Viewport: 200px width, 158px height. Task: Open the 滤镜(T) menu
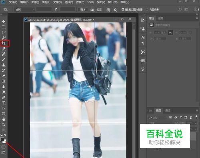pyautogui.click(x=80, y=2)
